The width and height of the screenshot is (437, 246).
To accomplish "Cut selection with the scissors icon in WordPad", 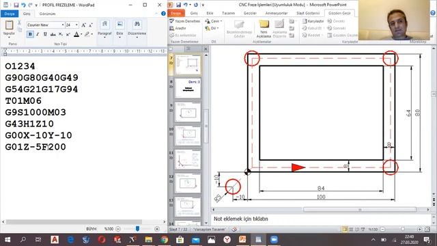I will 19,23.
